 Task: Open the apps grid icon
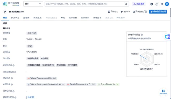click(162, 4)
